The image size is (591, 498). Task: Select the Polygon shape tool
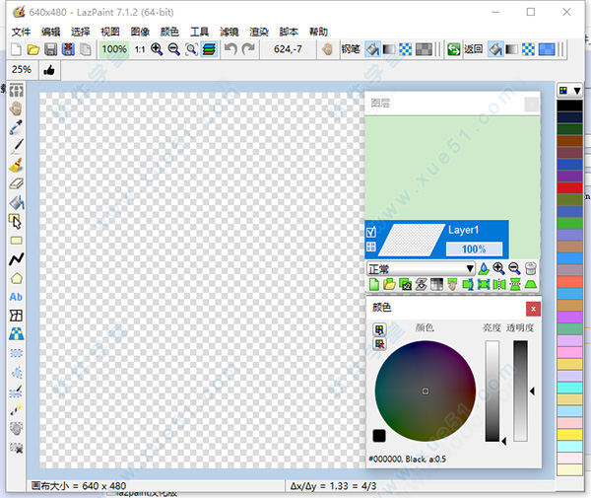16,278
